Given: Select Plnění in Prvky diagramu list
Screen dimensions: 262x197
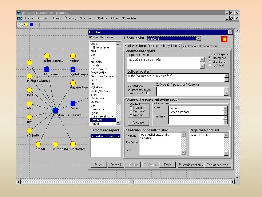Looking at the screenshot, I should (103, 124).
